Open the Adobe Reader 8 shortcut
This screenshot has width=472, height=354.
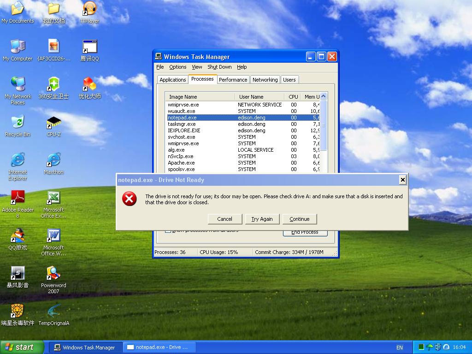(18, 204)
